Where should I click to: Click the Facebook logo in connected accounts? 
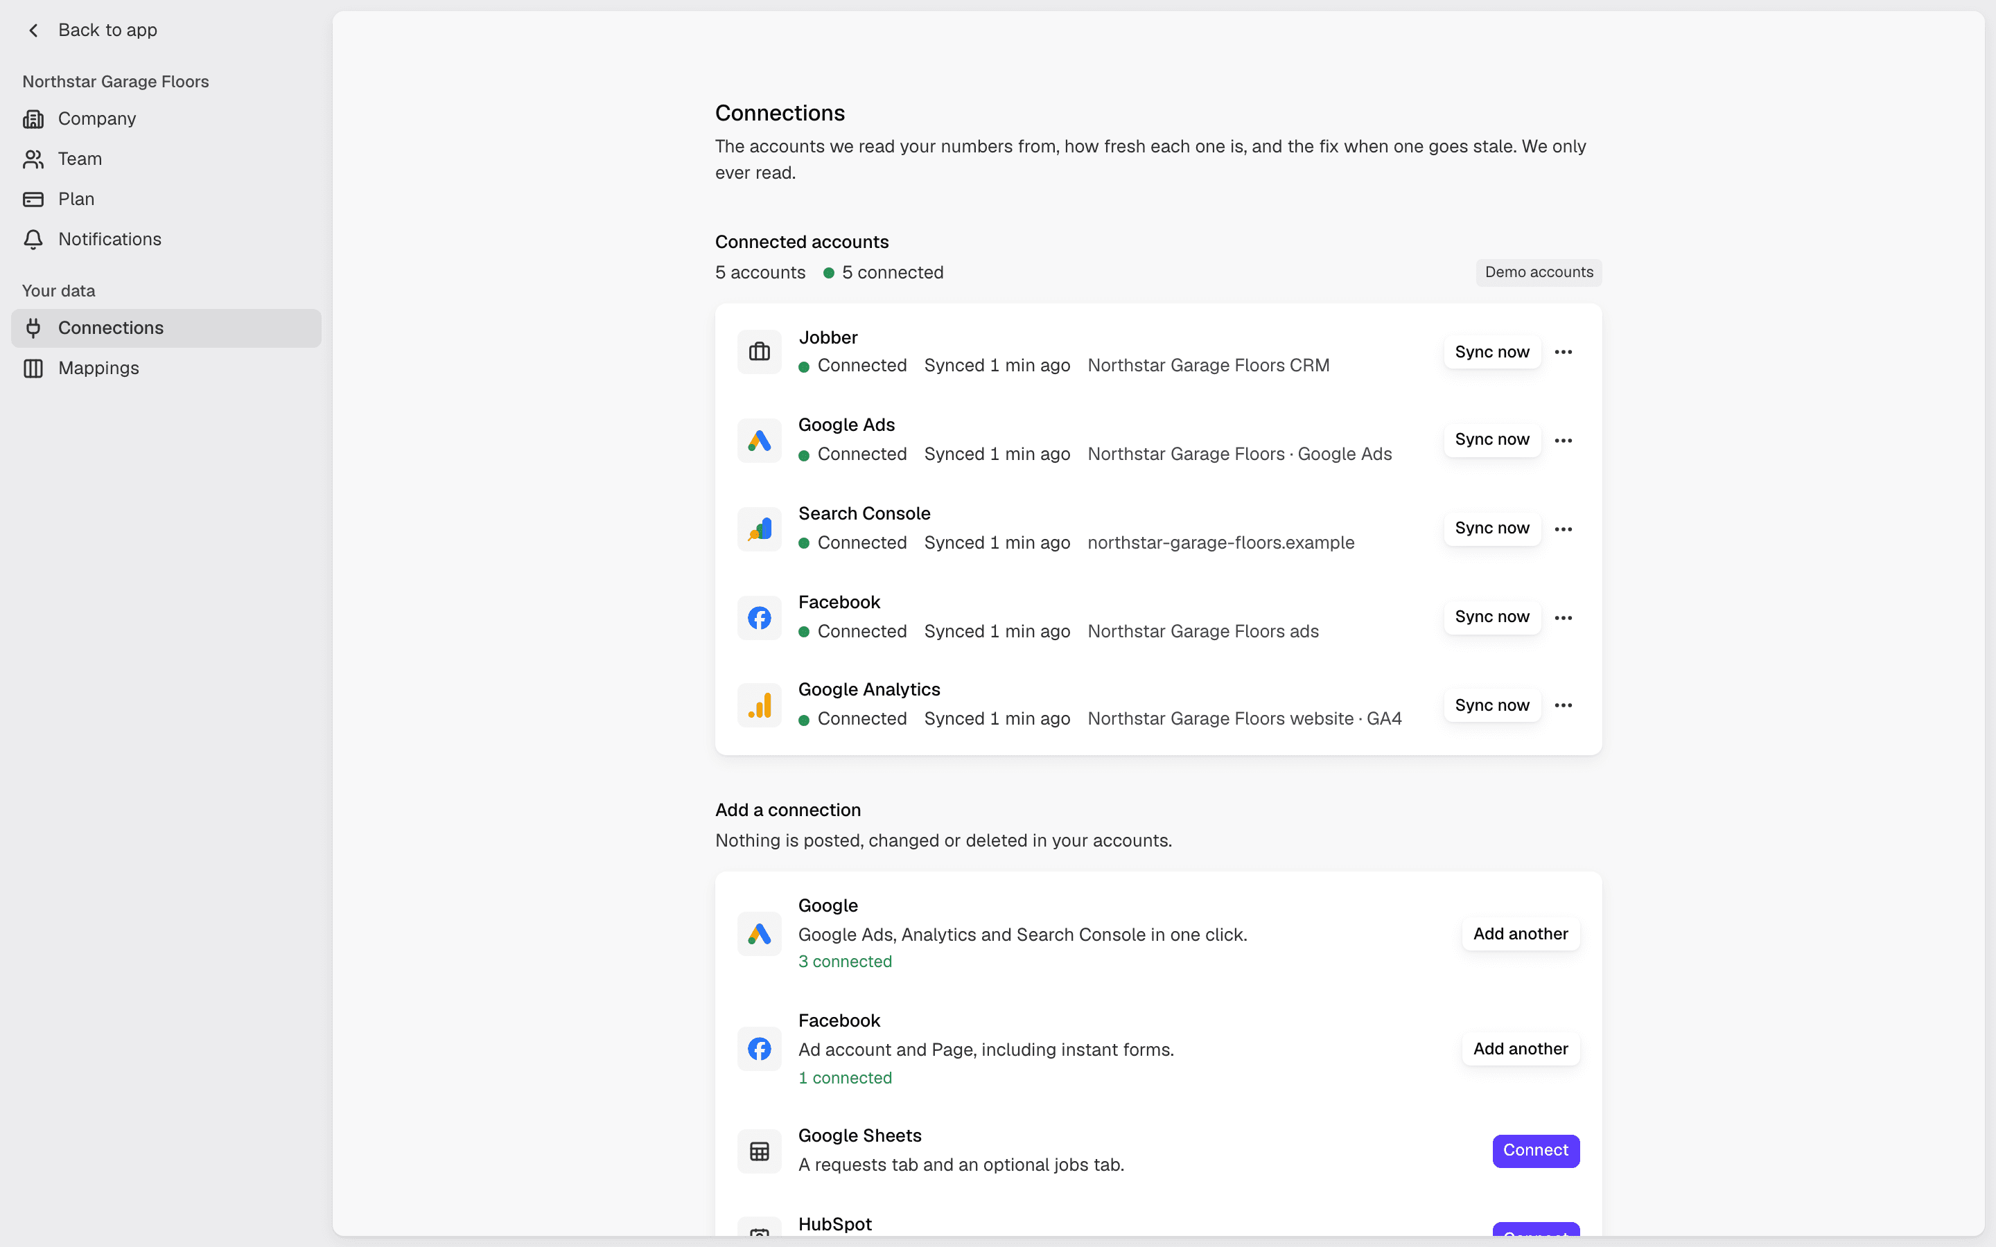pyautogui.click(x=759, y=618)
